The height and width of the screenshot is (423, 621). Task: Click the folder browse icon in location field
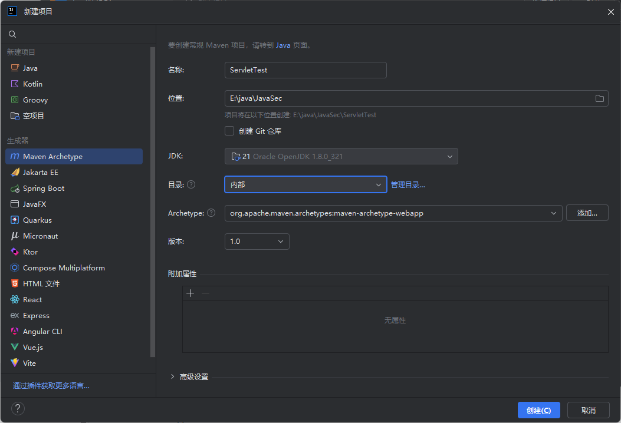(600, 98)
